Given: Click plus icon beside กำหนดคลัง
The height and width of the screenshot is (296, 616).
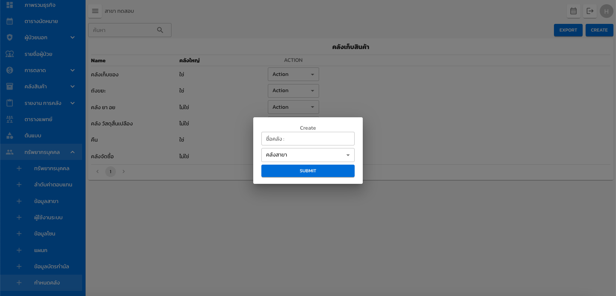Looking at the screenshot, I should (19, 283).
